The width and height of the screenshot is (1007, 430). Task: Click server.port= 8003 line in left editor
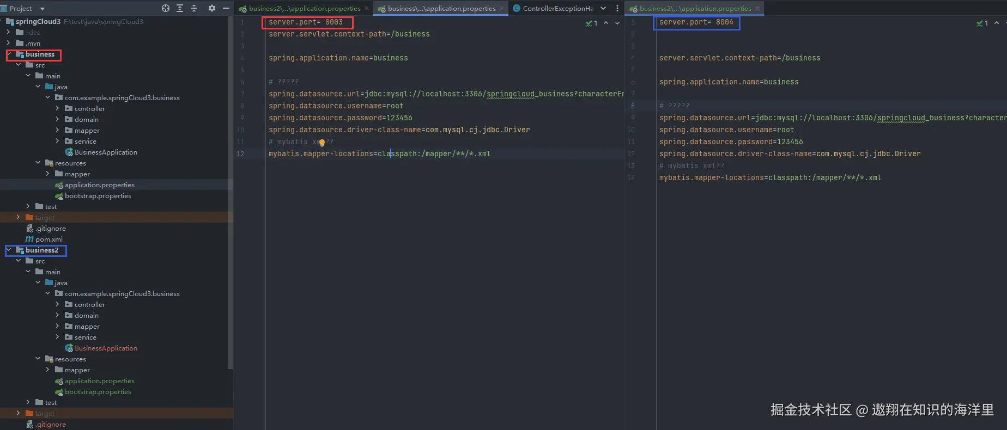coord(306,22)
